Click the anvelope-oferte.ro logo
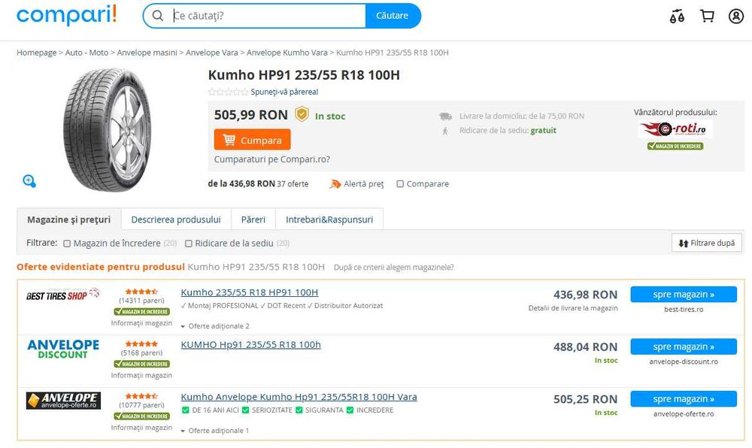752x448 pixels. [63, 401]
